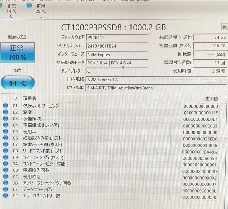Click status icon for row 0F エラーログエントリー数
The image size is (228, 209).
[5, 196]
